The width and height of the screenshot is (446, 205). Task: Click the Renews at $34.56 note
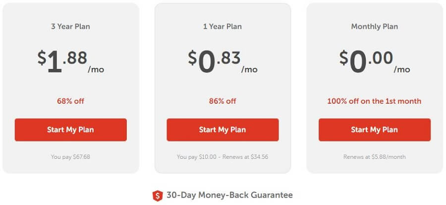[x=245, y=157]
